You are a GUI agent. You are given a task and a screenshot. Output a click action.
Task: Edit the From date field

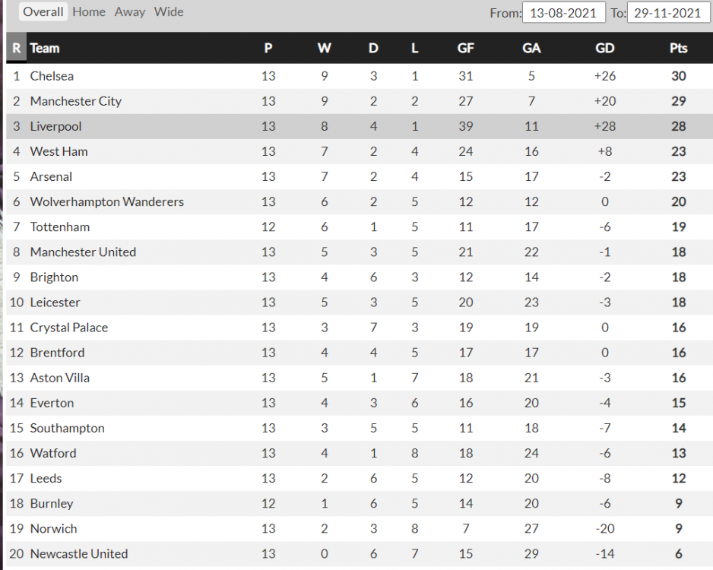click(563, 13)
